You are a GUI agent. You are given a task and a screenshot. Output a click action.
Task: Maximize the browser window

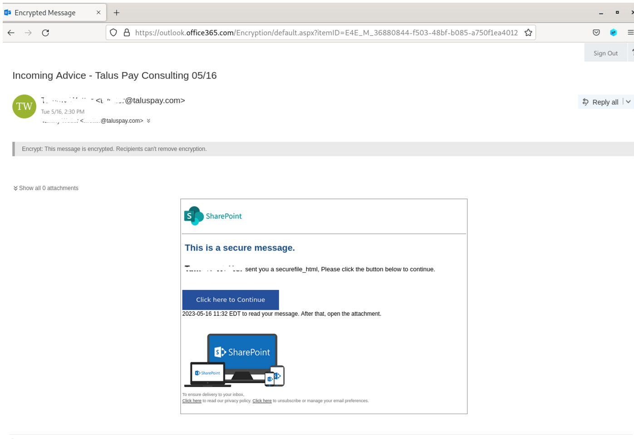click(617, 13)
